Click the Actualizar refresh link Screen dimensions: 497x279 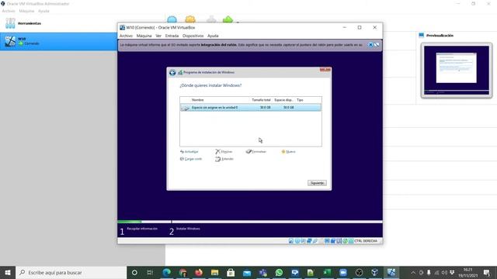pos(189,152)
